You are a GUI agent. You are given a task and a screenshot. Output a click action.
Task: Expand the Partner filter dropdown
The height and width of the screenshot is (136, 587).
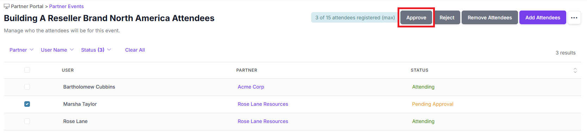pos(21,50)
